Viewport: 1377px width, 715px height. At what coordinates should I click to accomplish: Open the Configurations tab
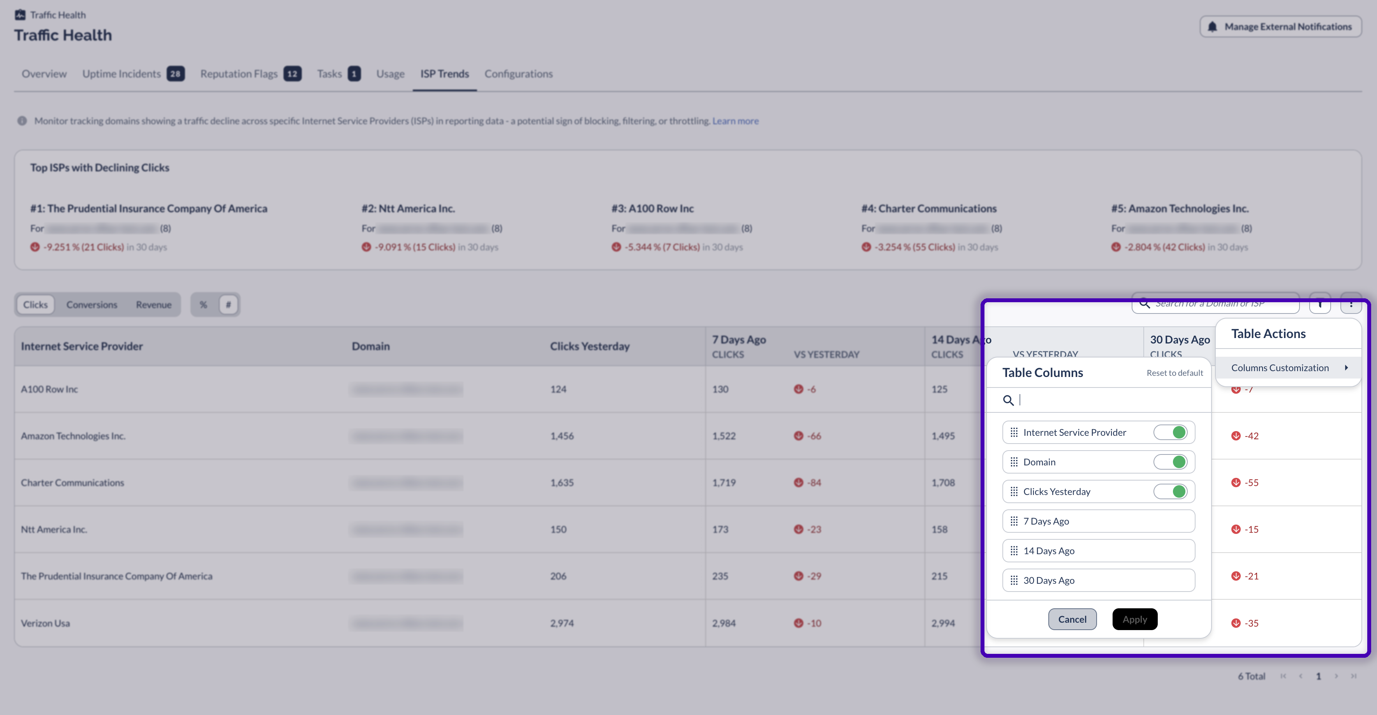pyautogui.click(x=518, y=74)
